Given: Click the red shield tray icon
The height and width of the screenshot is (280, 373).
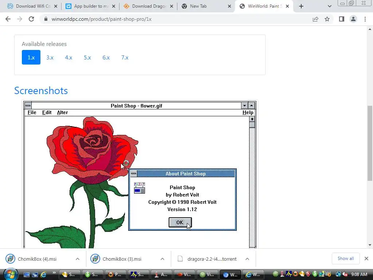Looking at the screenshot, I should 308,274.
